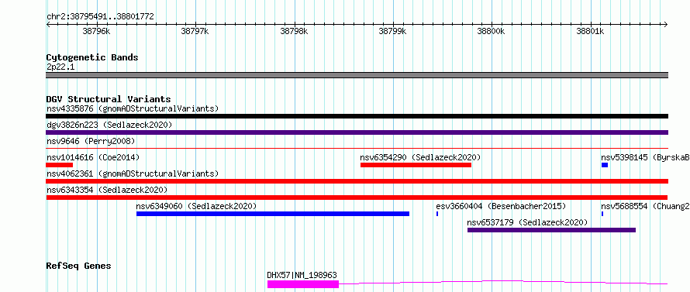Click the ruler's right end arrow
Viewport: 690px width, 292px height.
666,25
